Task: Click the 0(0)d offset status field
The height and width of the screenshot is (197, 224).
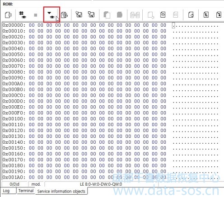Action: pos(14,184)
